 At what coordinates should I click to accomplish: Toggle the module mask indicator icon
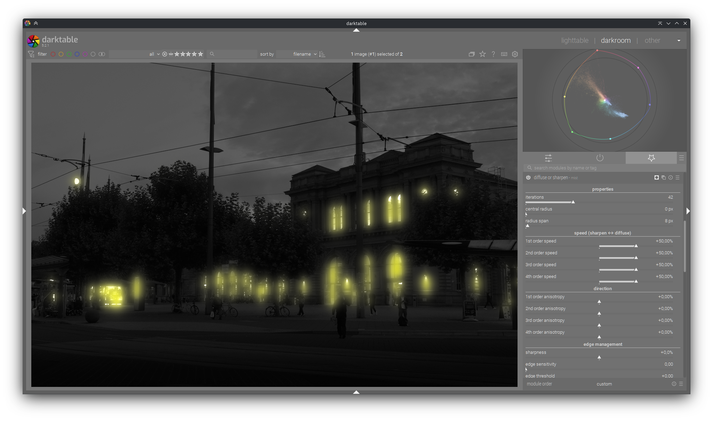657,177
